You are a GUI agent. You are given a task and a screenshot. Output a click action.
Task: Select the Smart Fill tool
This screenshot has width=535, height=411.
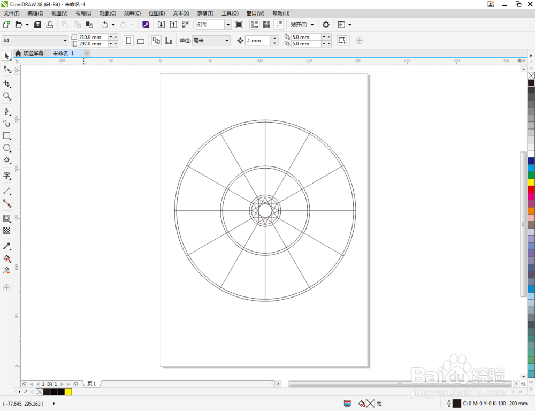pyautogui.click(x=7, y=270)
